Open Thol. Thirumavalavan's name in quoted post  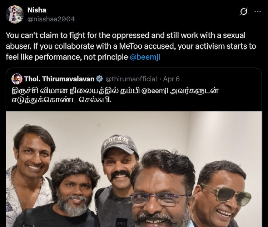59,79
